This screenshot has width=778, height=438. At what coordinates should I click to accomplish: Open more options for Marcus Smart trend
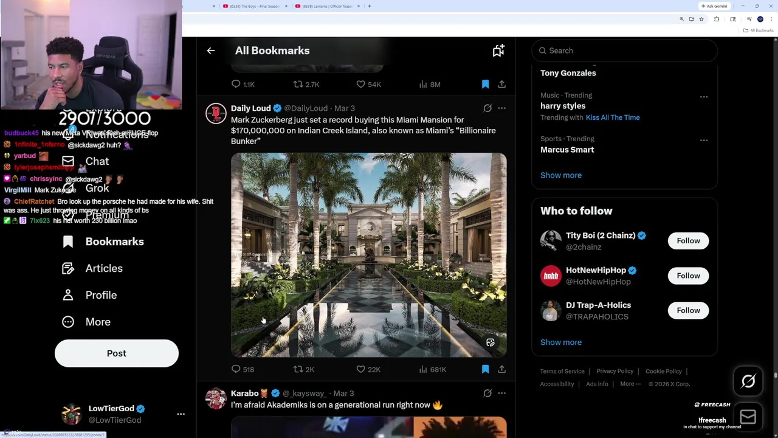click(x=704, y=141)
